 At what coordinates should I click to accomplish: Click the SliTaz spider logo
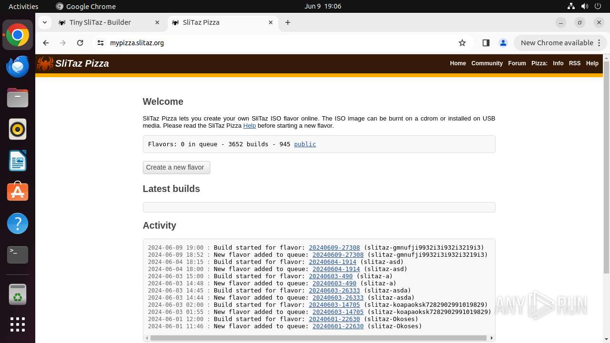click(45, 63)
